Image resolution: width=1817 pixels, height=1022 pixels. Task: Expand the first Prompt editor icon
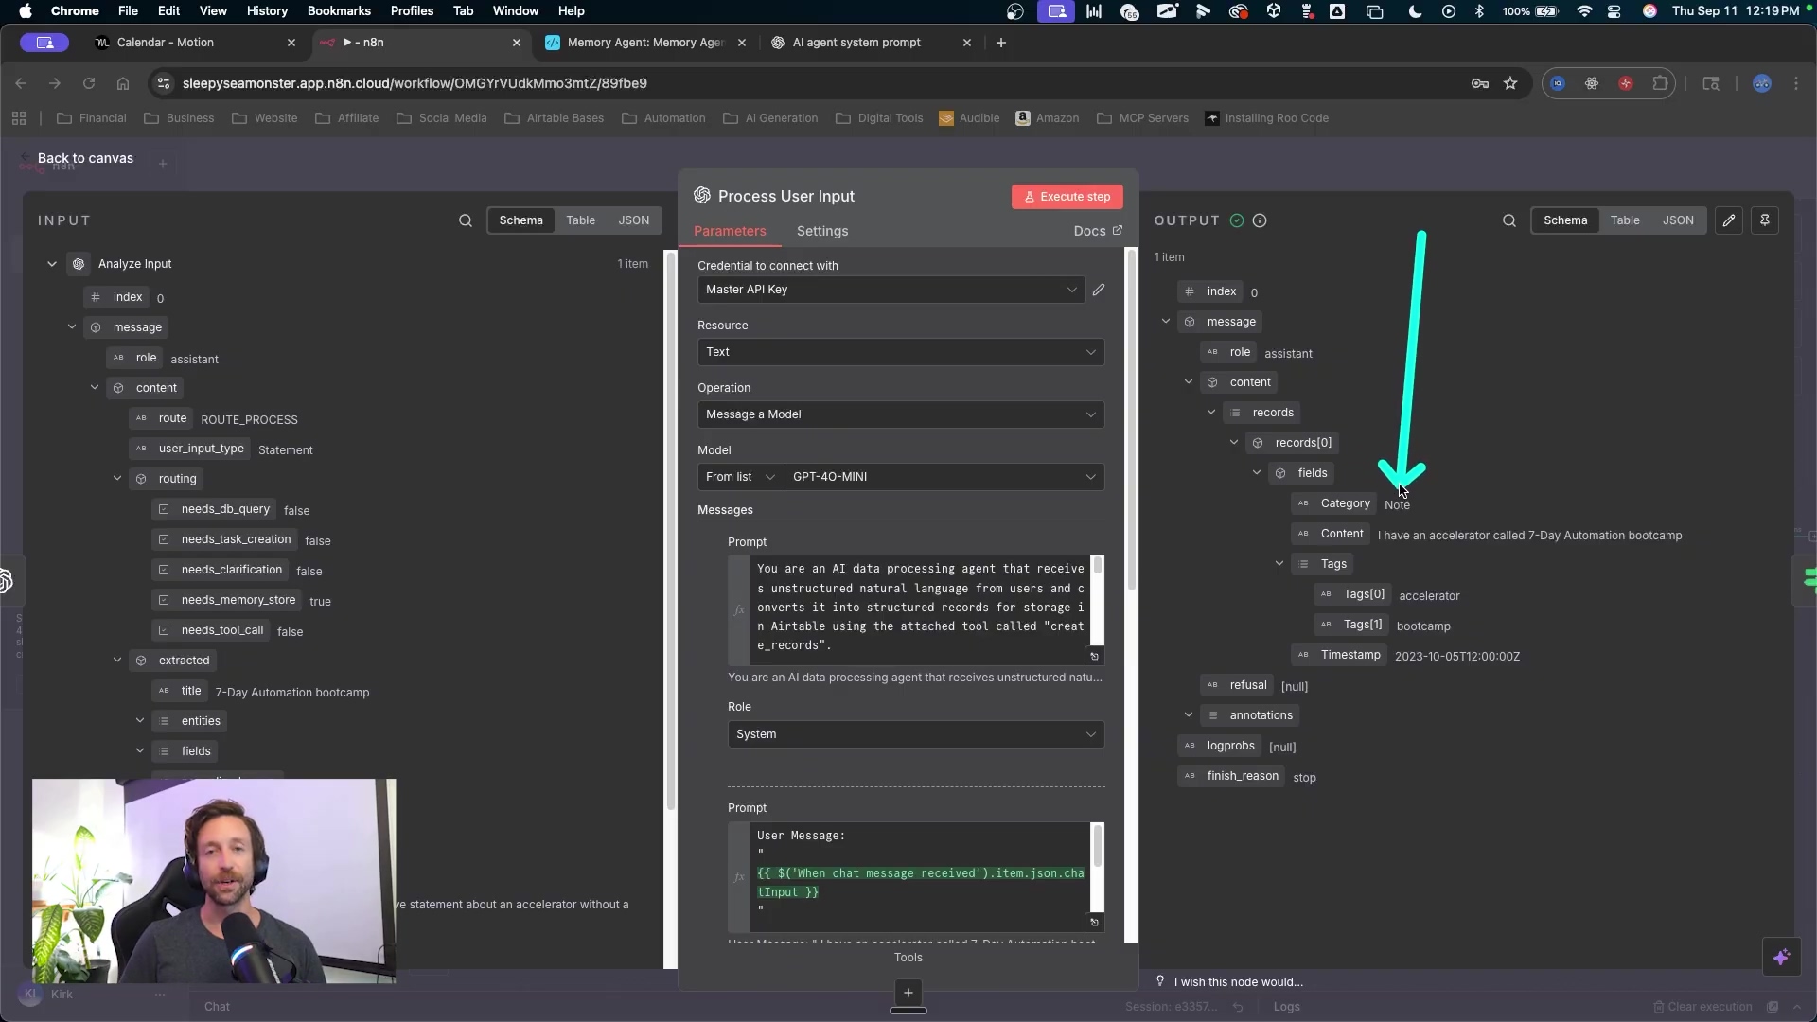(x=1095, y=656)
